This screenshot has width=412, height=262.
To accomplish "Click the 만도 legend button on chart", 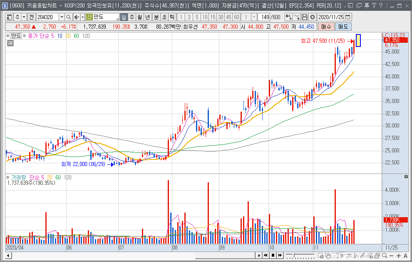I will coord(16,36).
